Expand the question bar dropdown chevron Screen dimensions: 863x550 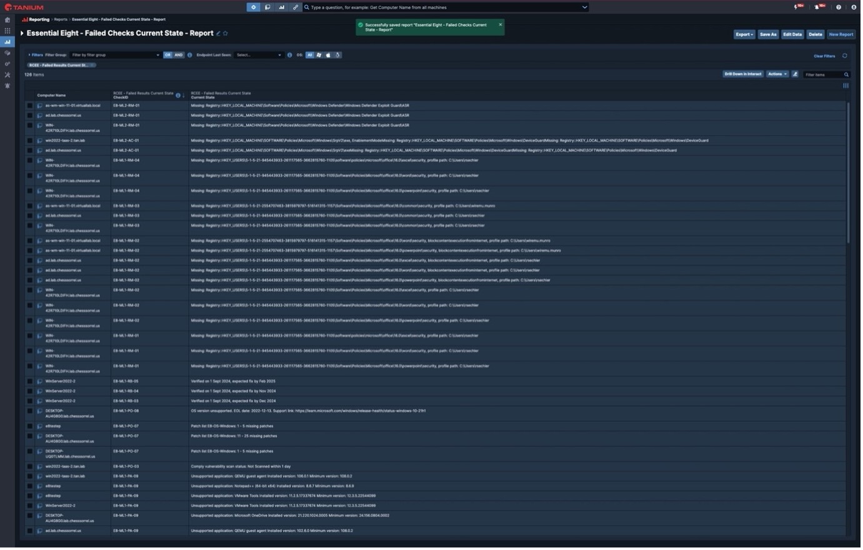coord(586,7)
